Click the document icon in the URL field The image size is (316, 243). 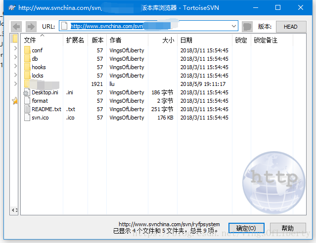(x=64, y=26)
